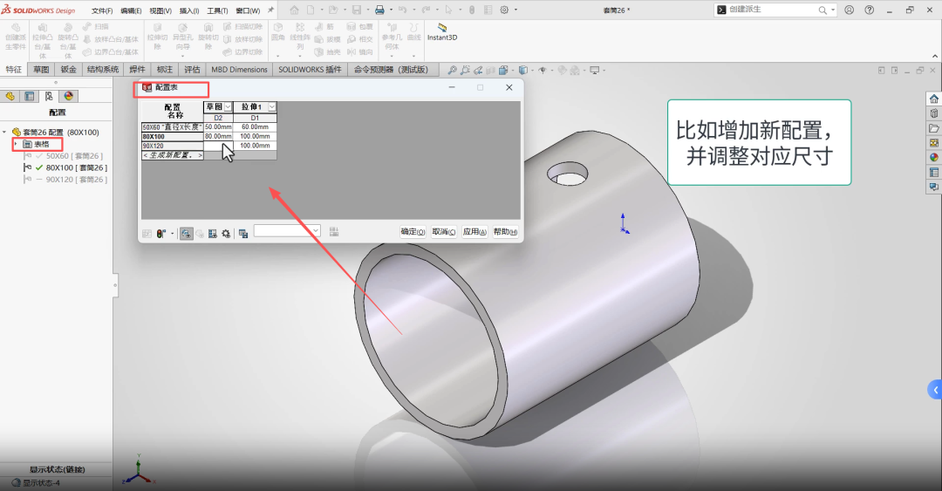The width and height of the screenshot is (942, 491).
Task: Click the 应用(A) button
Action: click(x=474, y=232)
